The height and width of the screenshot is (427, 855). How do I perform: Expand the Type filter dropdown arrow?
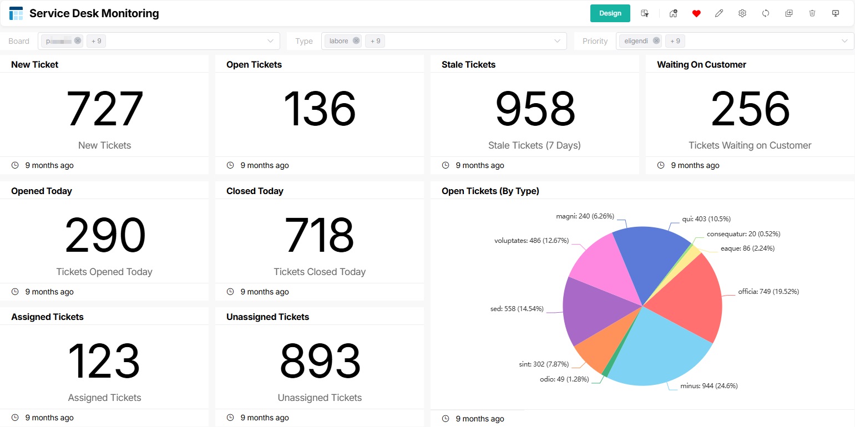(x=558, y=41)
